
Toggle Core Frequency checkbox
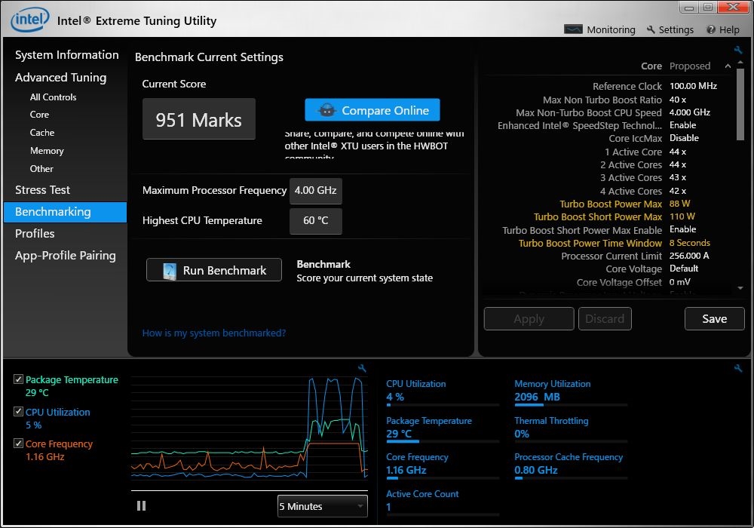[x=18, y=444]
